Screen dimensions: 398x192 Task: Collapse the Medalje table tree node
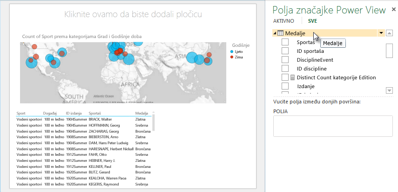[x=275, y=33]
